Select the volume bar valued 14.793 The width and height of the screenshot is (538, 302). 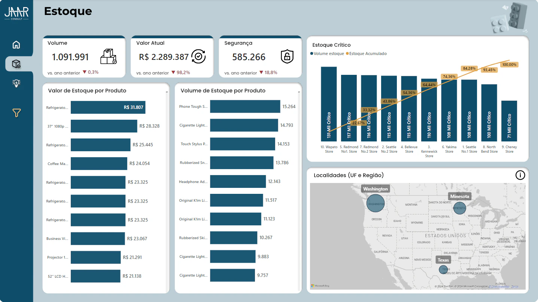(244, 125)
